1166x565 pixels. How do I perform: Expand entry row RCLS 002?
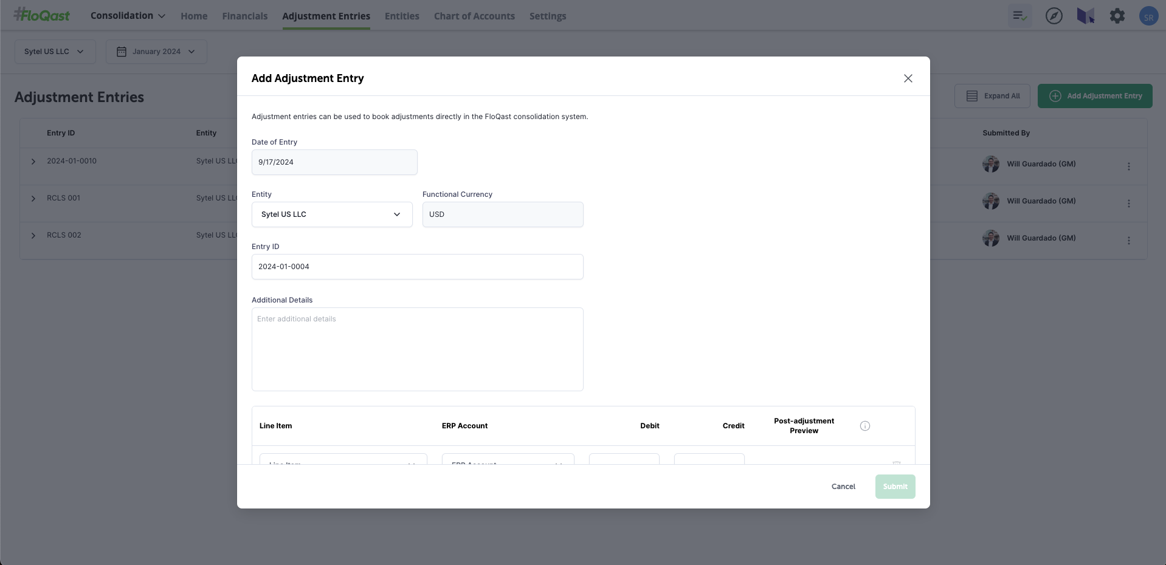[x=33, y=236]
